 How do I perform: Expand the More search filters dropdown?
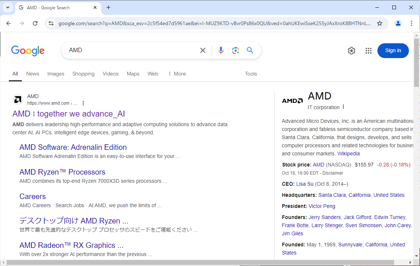pos(177,74)
